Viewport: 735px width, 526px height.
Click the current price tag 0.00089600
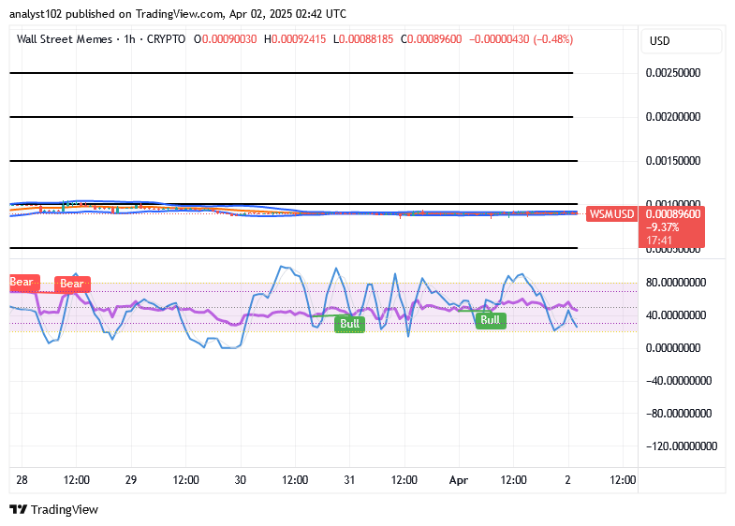(x=673, y=214)
